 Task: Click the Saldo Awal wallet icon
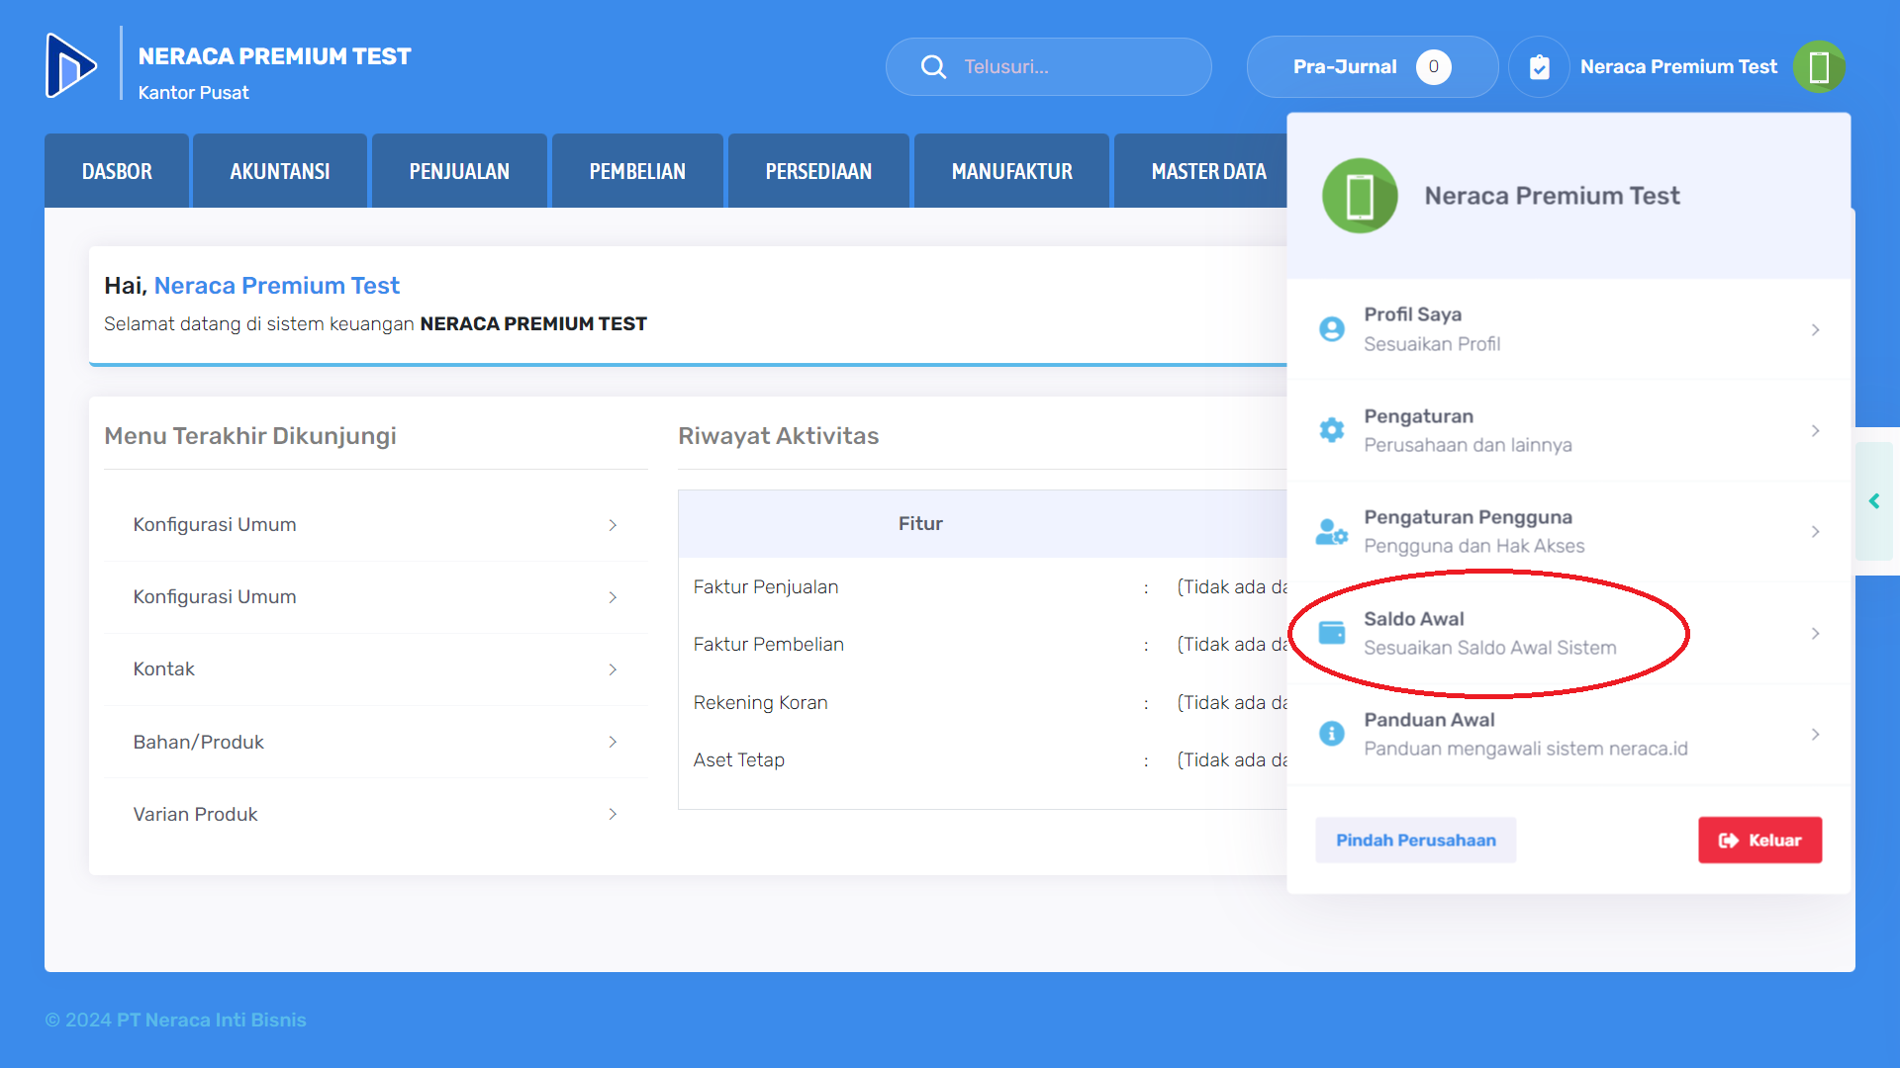point(1332,633)
